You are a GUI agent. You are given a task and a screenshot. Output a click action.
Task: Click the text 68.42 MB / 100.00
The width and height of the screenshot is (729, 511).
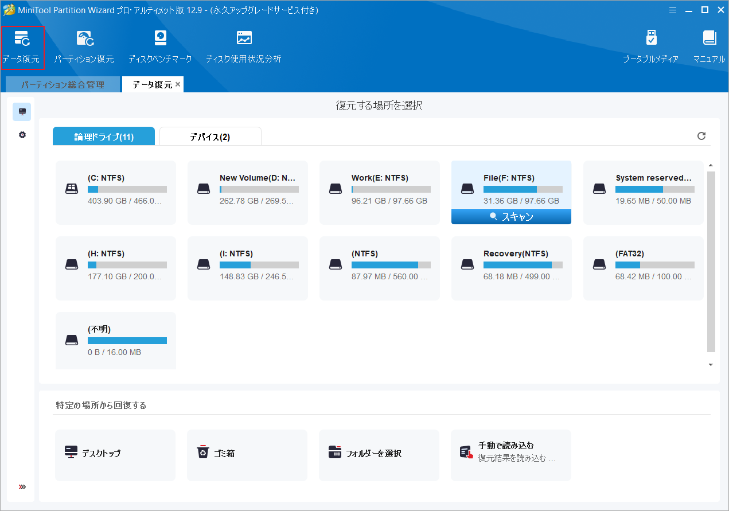(x=654, y=276)
